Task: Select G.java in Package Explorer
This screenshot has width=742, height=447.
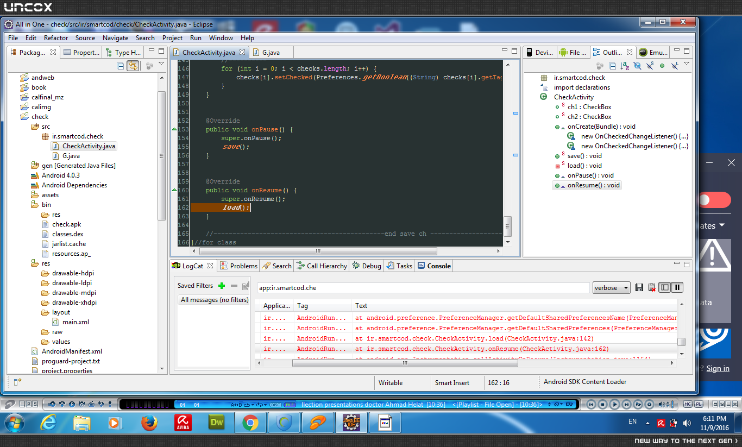Action: click(66, 156)
